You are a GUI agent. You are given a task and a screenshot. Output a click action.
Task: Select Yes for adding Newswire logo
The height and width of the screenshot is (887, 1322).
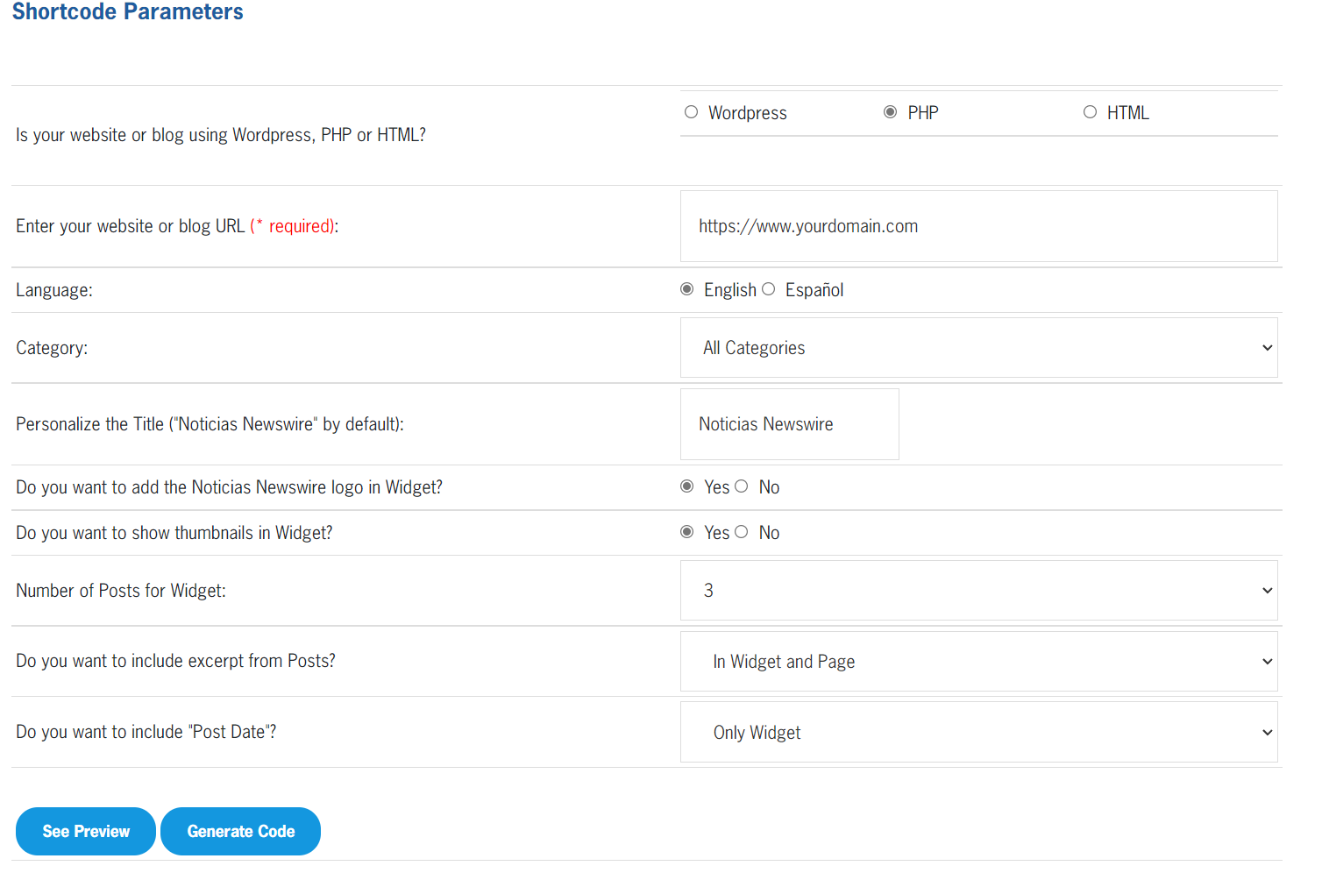coord(687,486)
